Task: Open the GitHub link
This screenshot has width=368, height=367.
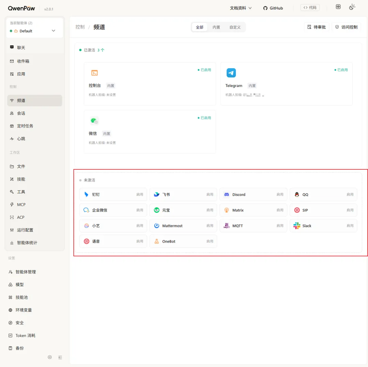Action: coord(273,8)
